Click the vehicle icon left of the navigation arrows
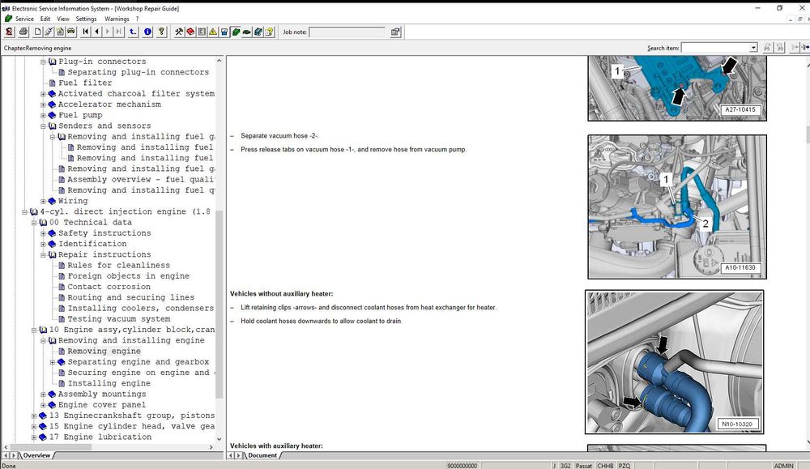The image size is (810, 469). (71, 32)
